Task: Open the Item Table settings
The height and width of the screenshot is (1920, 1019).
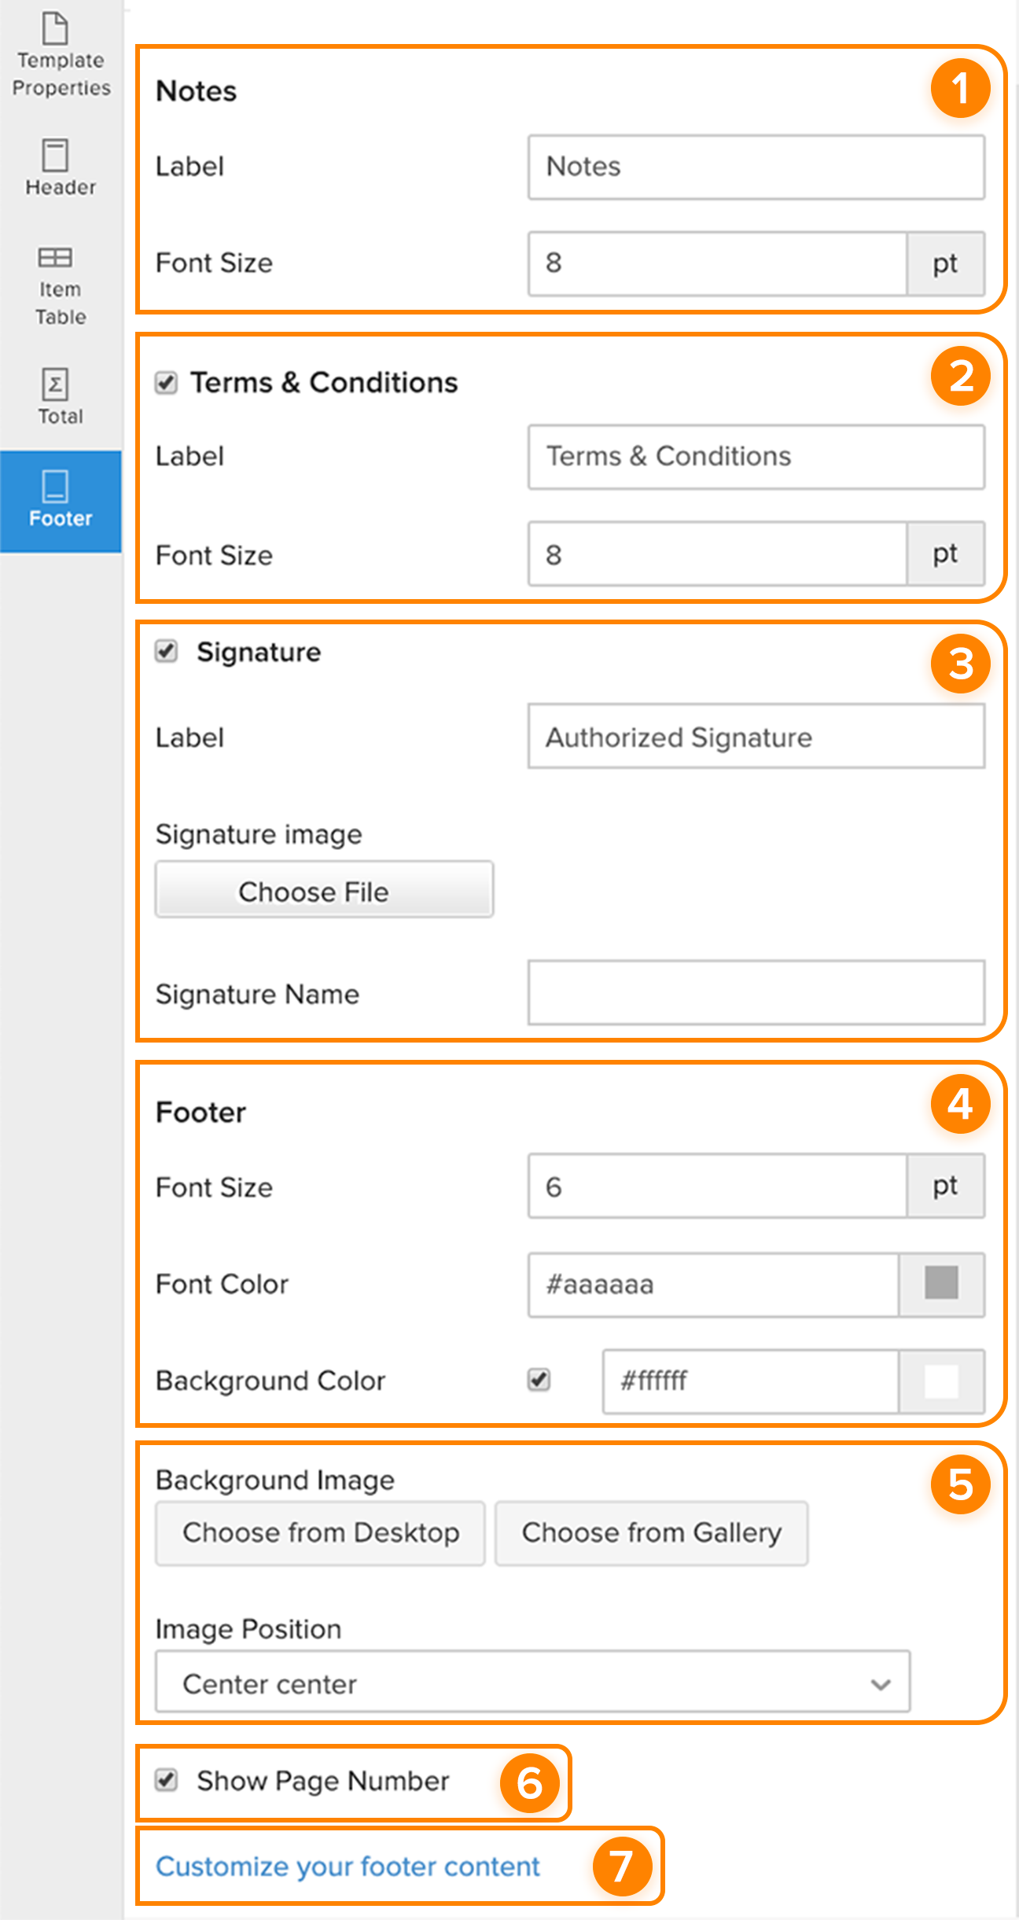Action: pos(59,279)
